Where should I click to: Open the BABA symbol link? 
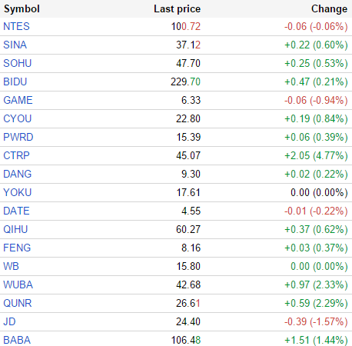(x=17, y=340)
